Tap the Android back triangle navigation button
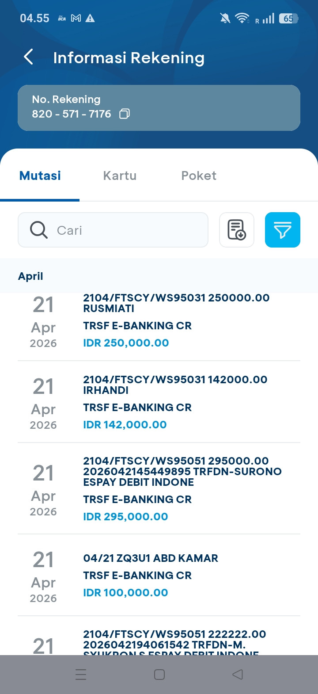The height and width of the screenshot is (694, 318). coord(238,674)
